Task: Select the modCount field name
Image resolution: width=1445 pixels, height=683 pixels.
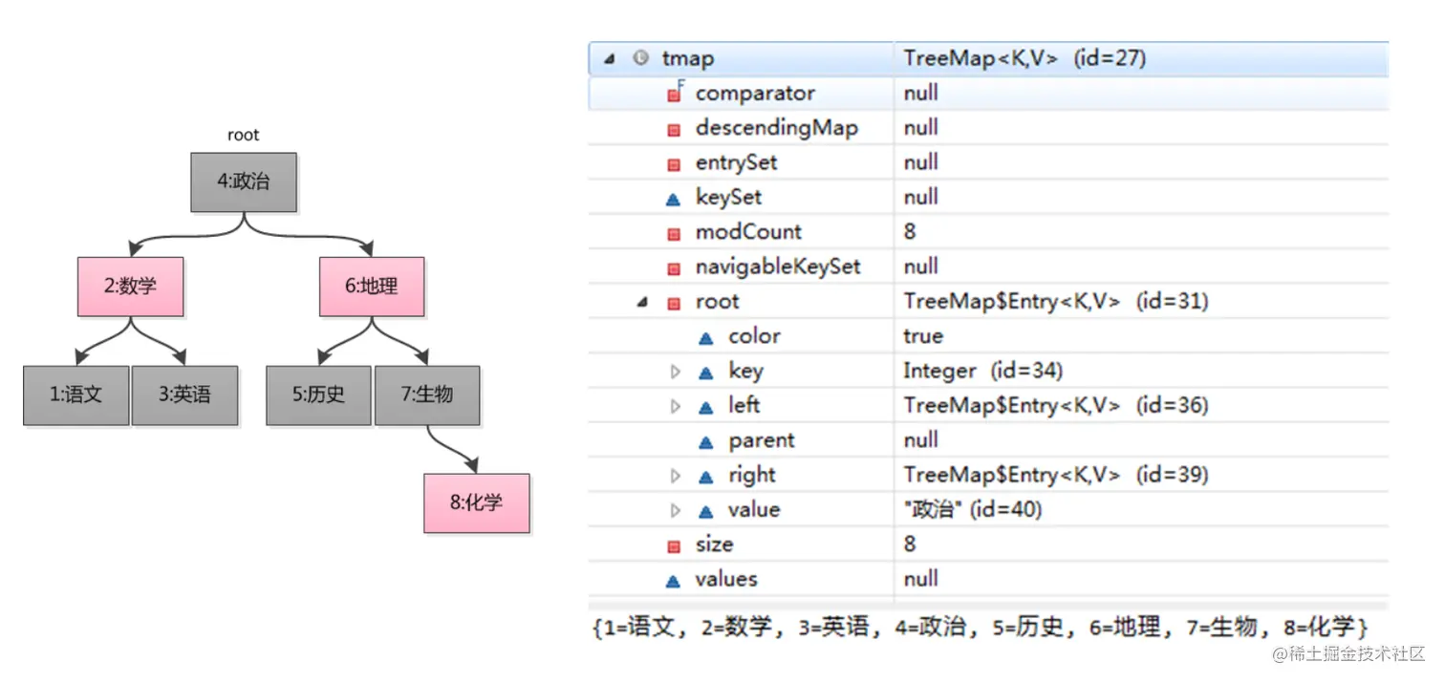Action: click(x=748, y=232)
